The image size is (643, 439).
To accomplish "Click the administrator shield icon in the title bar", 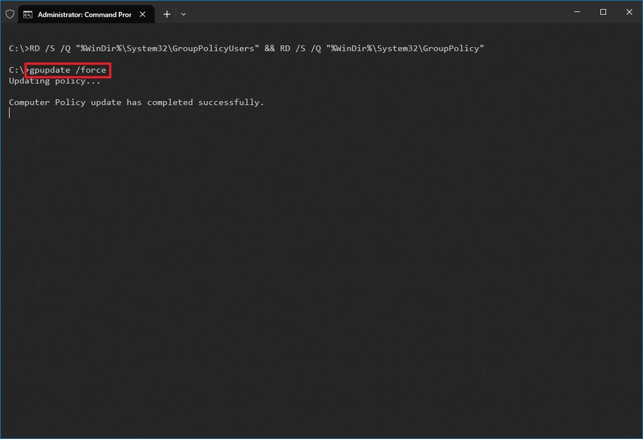I will (x=9, y=13).
